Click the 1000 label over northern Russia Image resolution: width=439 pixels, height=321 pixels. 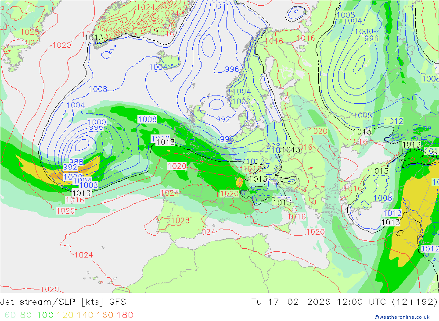pyautogui.click(x=364, y=32)
